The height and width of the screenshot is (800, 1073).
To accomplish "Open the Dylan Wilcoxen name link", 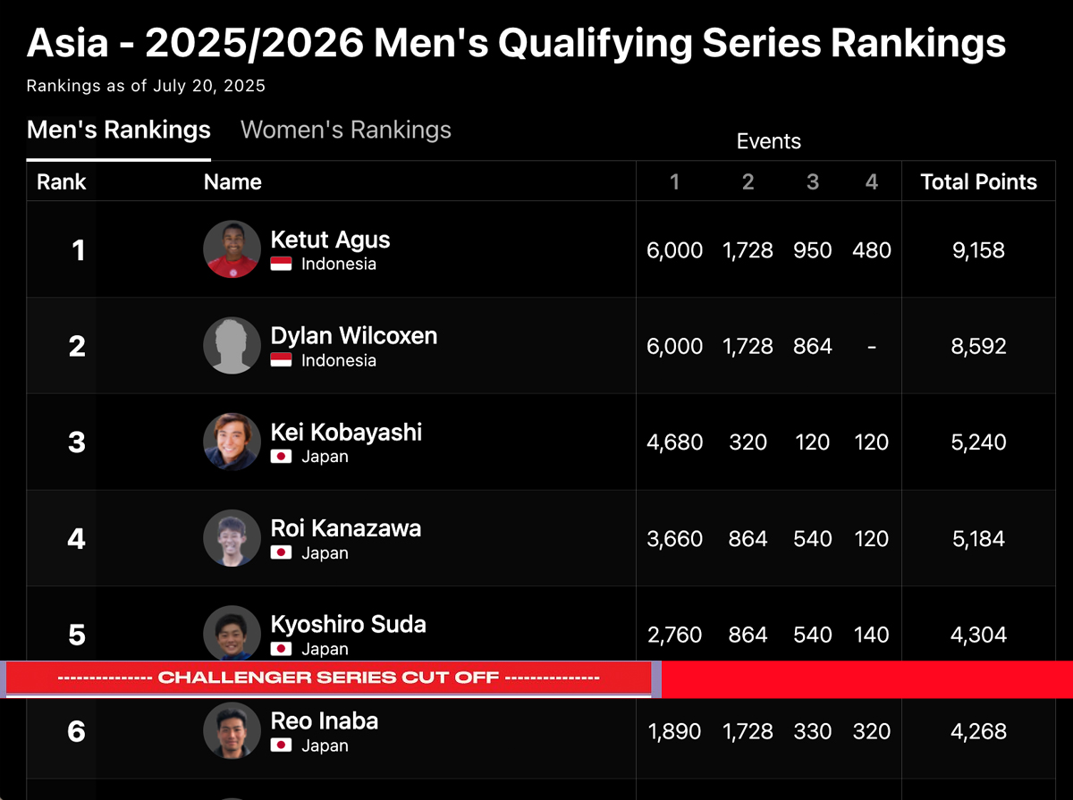I will click(x=354, y=336).
